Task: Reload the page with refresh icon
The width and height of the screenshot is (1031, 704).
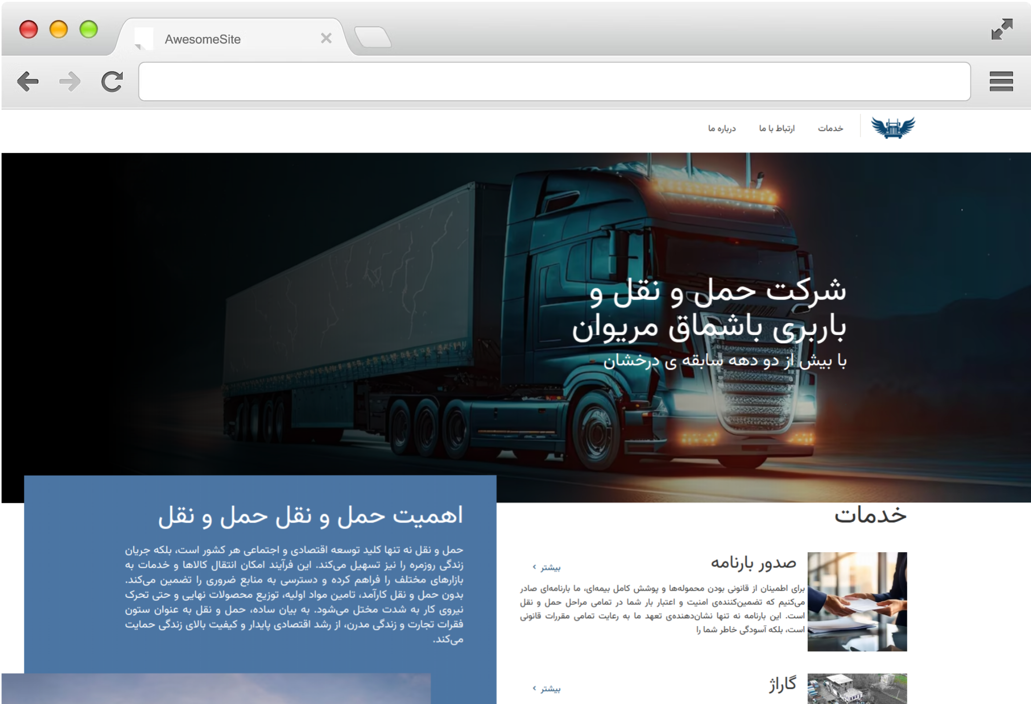Action: pyautogui.click(x=112, y=81)
